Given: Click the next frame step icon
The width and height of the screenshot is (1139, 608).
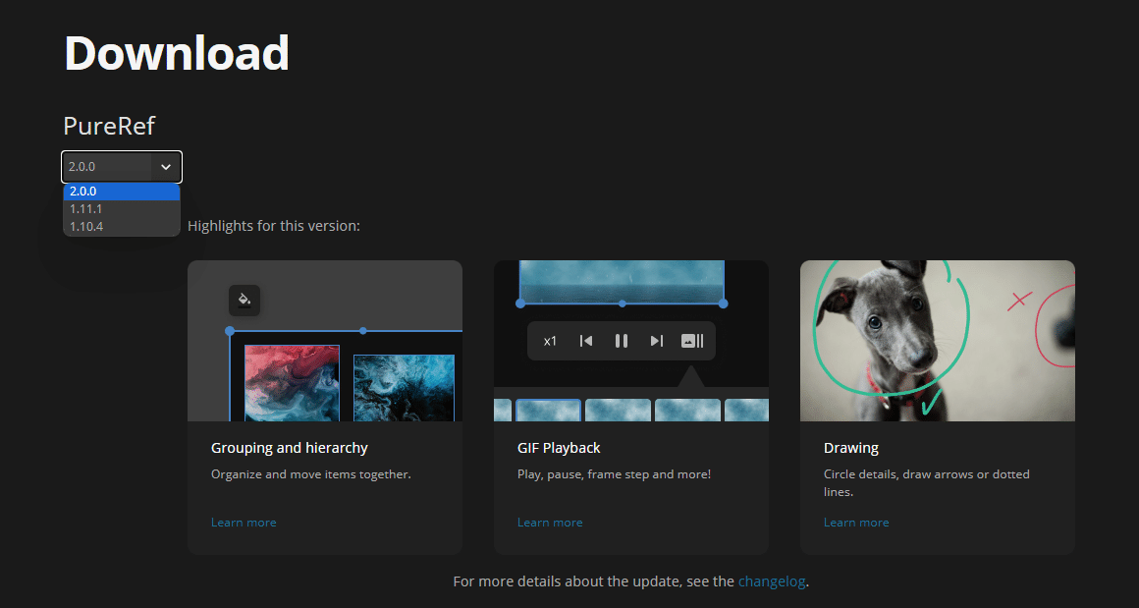Looking at the screenshot, I should 657,341.
